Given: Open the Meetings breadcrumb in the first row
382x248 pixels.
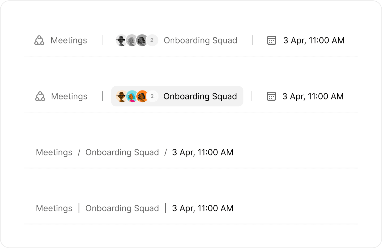Looking at the screenshot, I should [69, 40].
